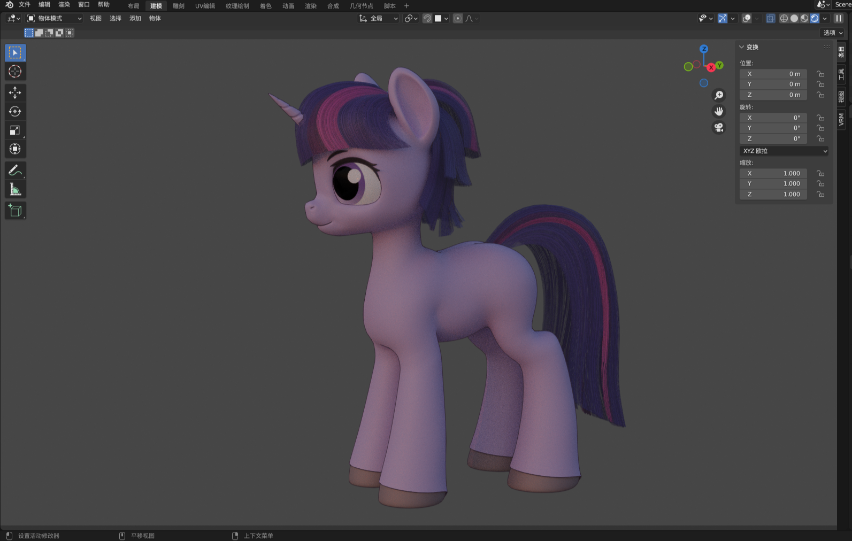Switch to rendered viewport shading

point(815,18)
